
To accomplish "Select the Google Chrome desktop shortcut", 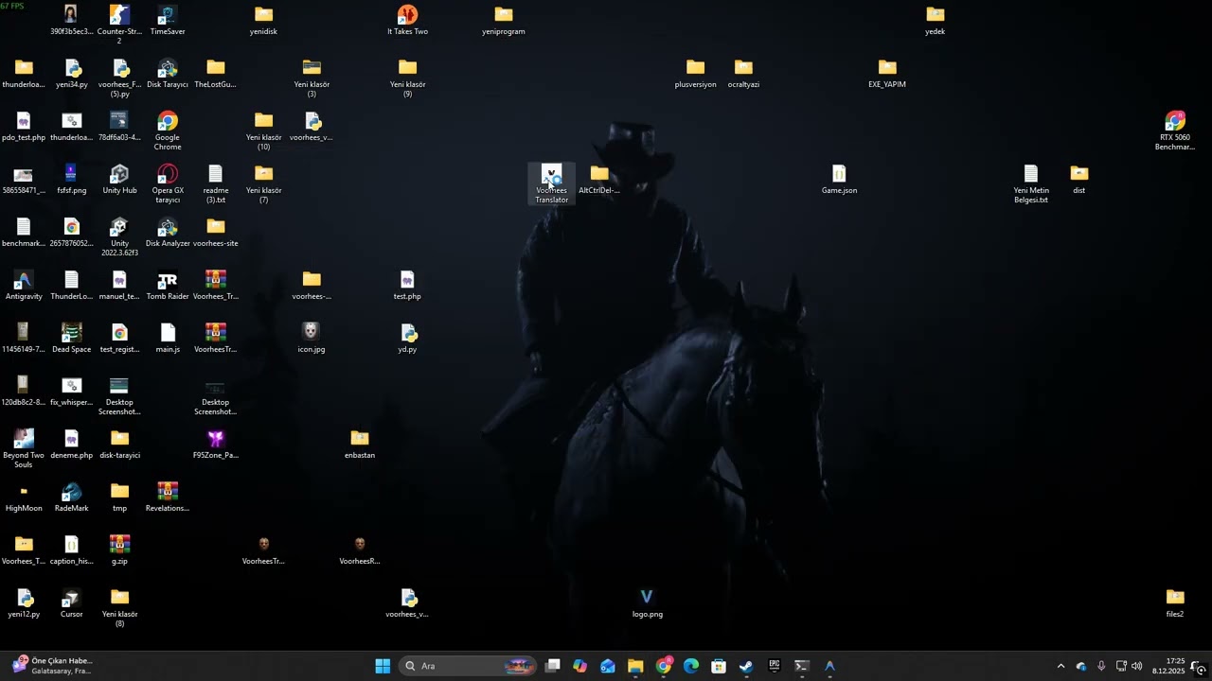I will tap(168, 131).
